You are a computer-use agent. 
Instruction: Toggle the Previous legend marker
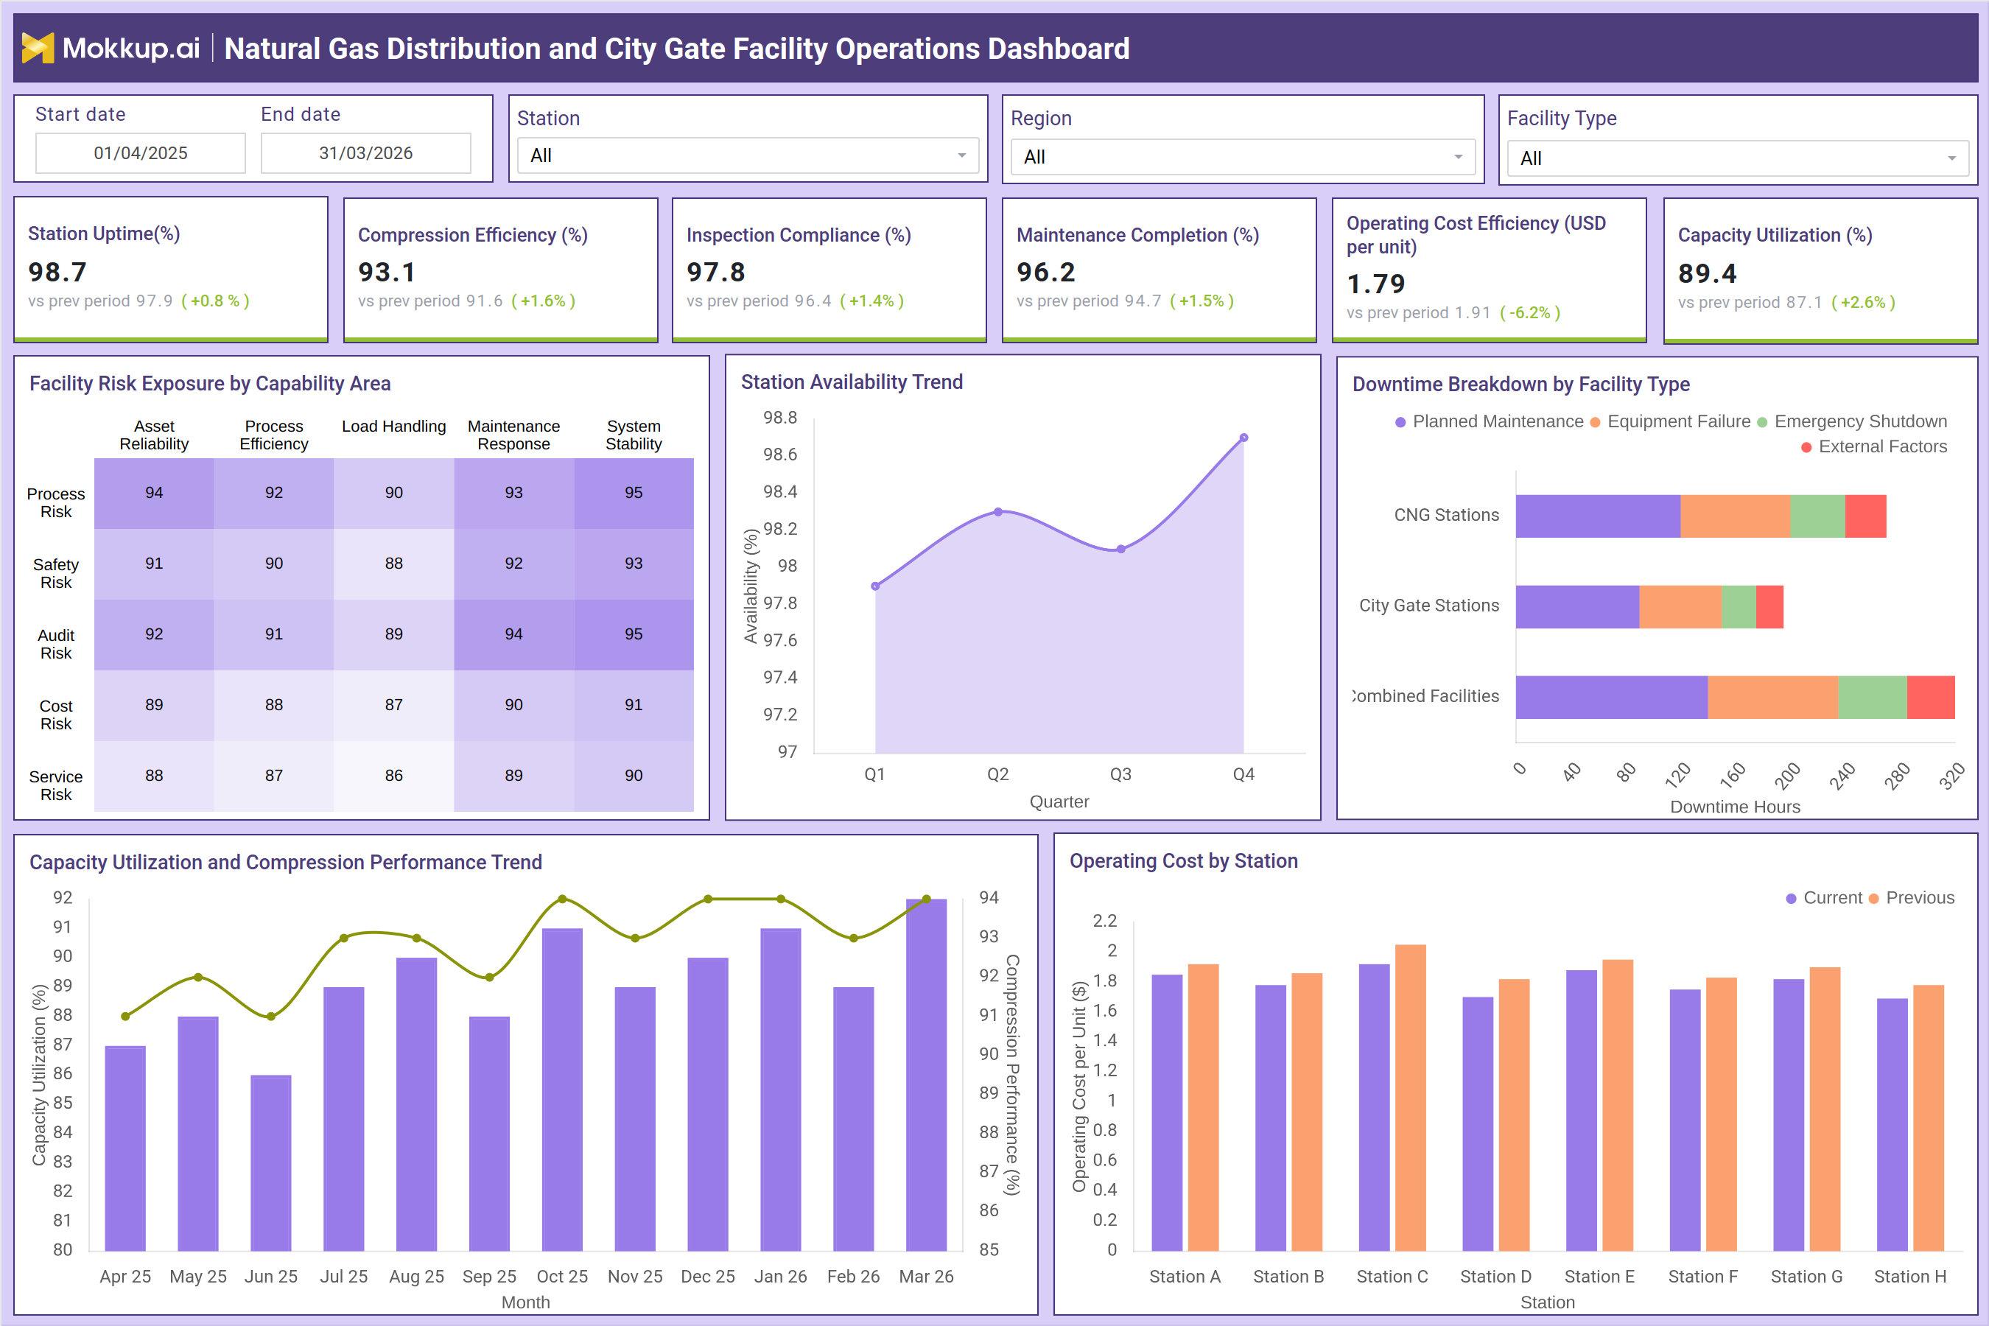1874,898
